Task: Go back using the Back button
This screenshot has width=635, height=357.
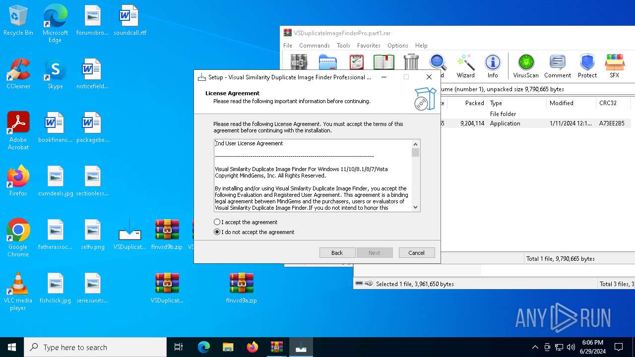Action: tap(337, 253)
